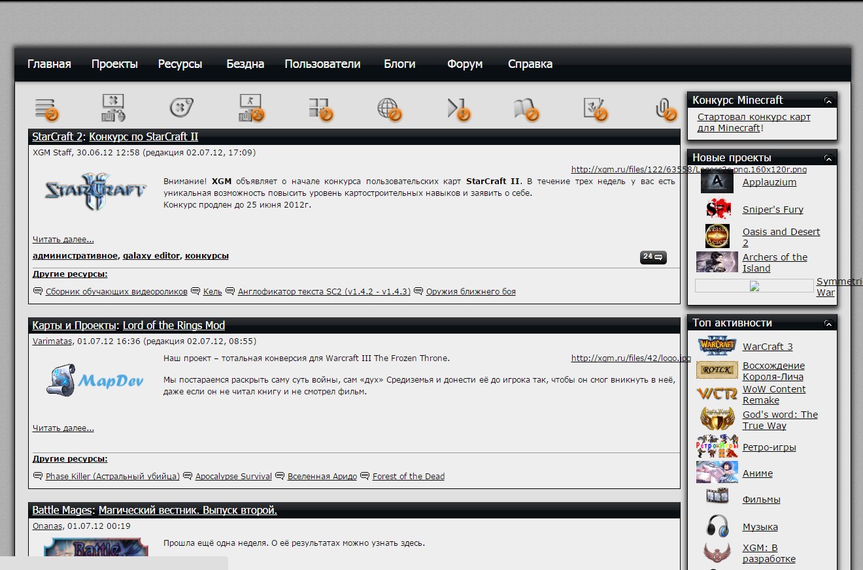Open author Varimatas profile link
This screenshot has width=863, height=570.
click(x=52, y=341)
